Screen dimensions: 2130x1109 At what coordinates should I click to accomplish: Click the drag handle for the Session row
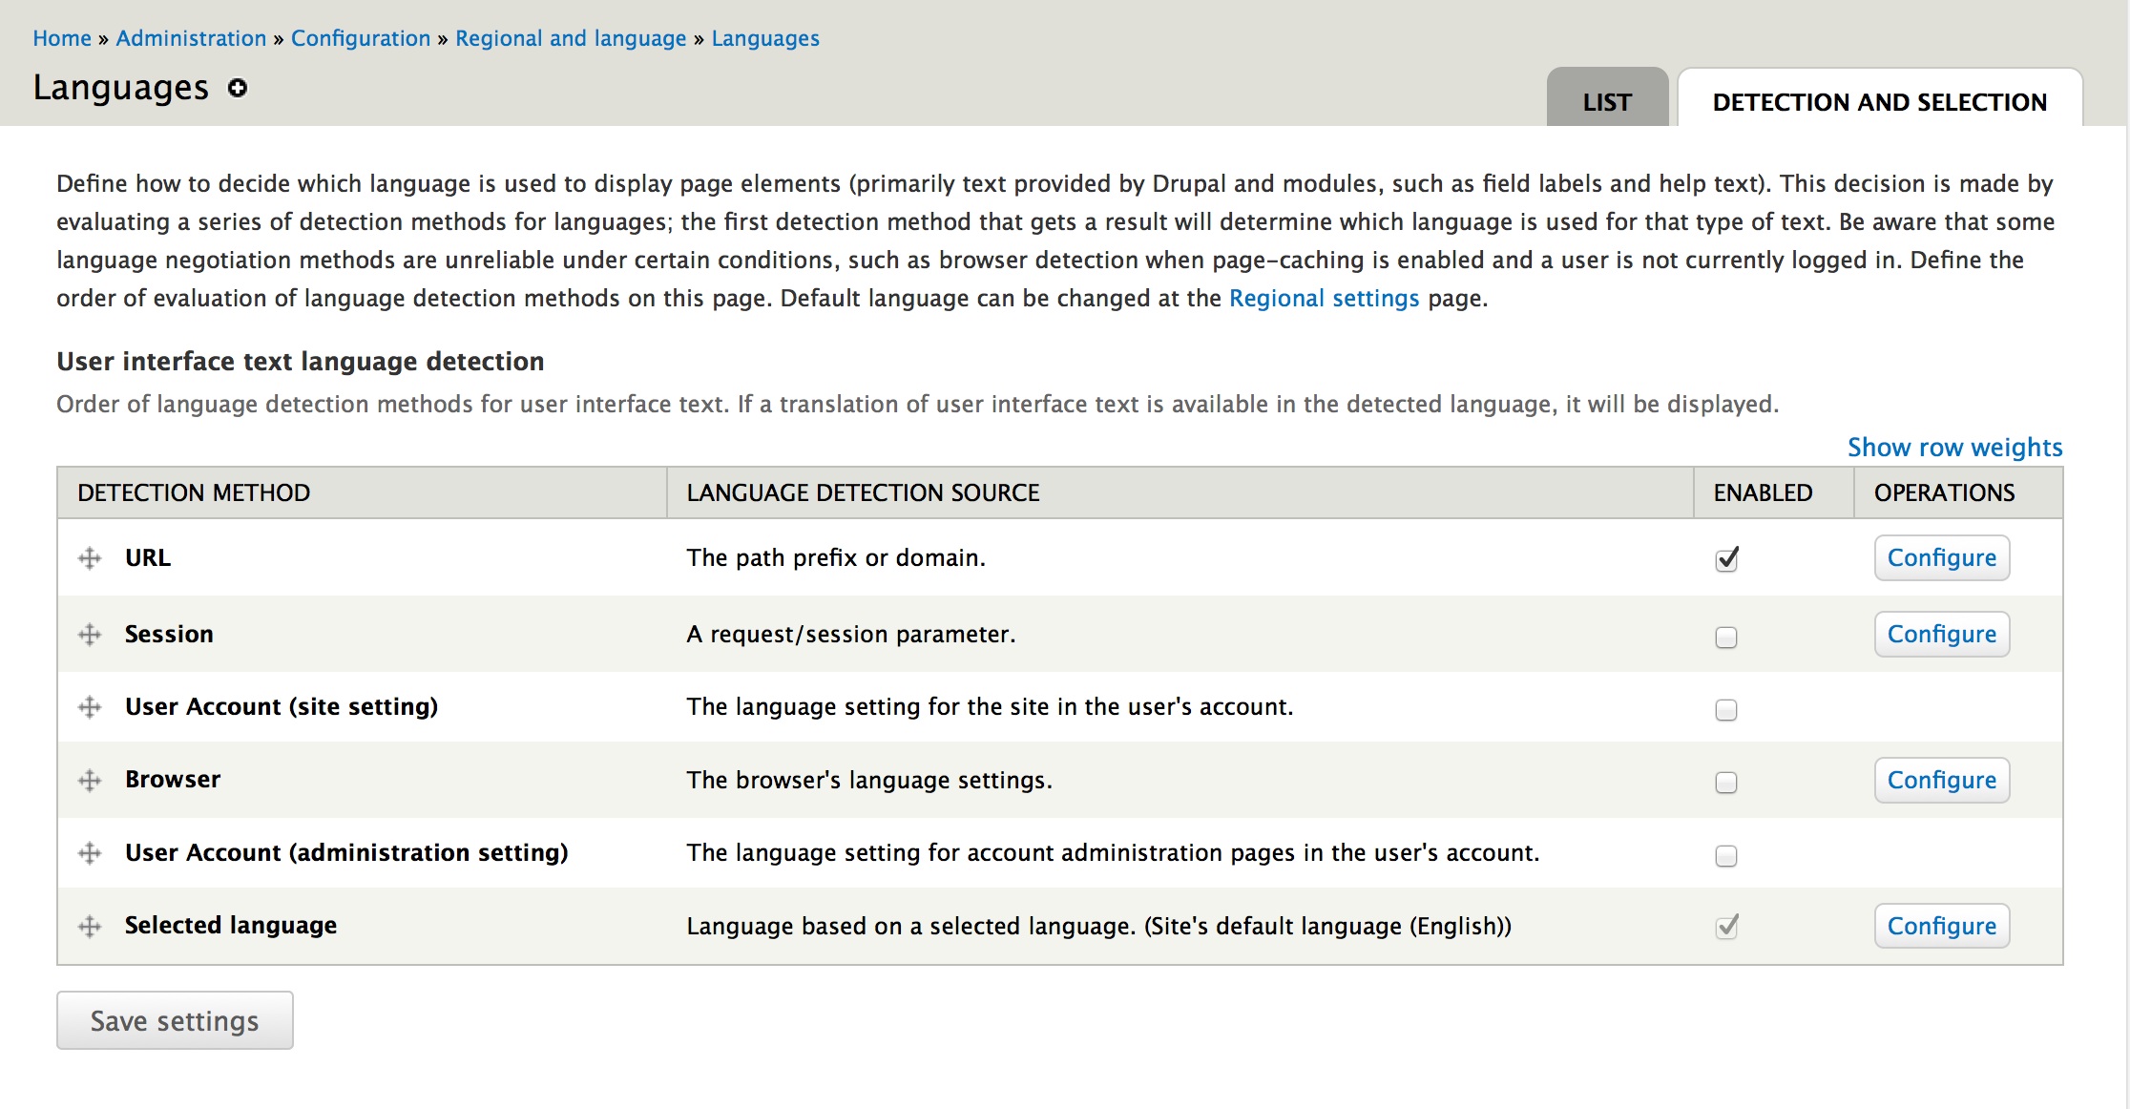click(90, 635)
